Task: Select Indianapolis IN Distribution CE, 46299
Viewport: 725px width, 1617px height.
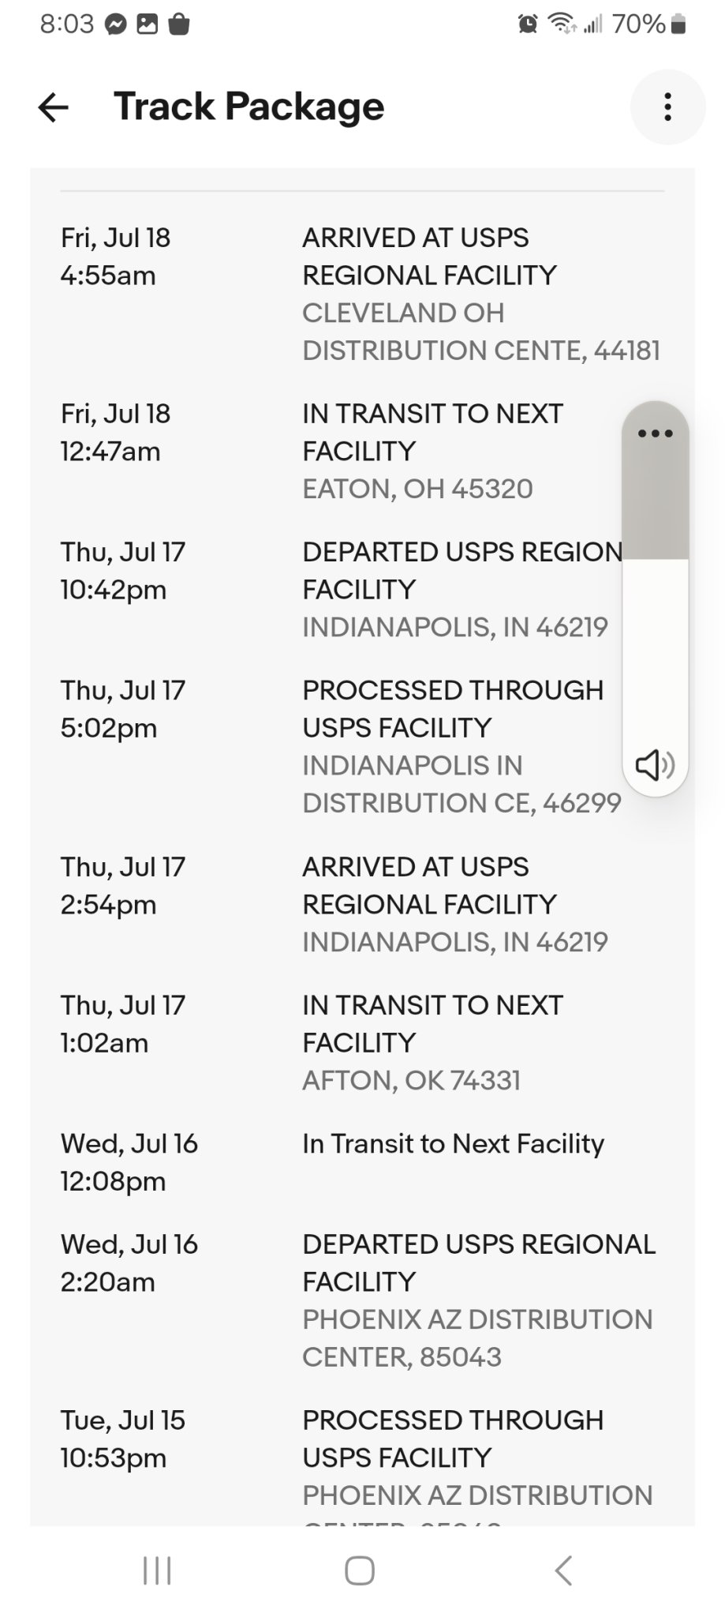Action: tap(462, 784)
